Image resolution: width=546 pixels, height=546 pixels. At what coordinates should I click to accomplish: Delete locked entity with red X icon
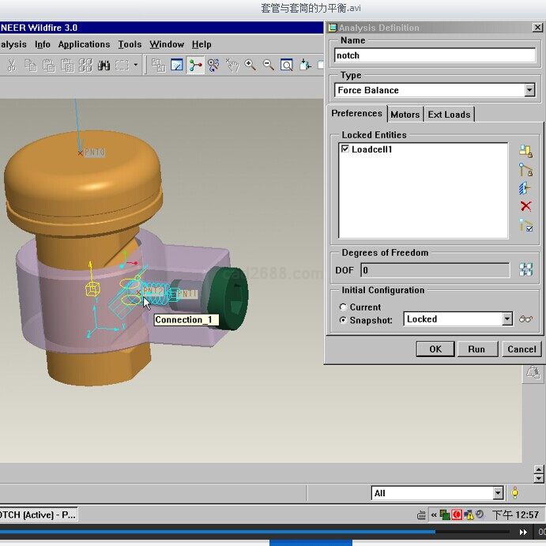click(x=525, y=206)
